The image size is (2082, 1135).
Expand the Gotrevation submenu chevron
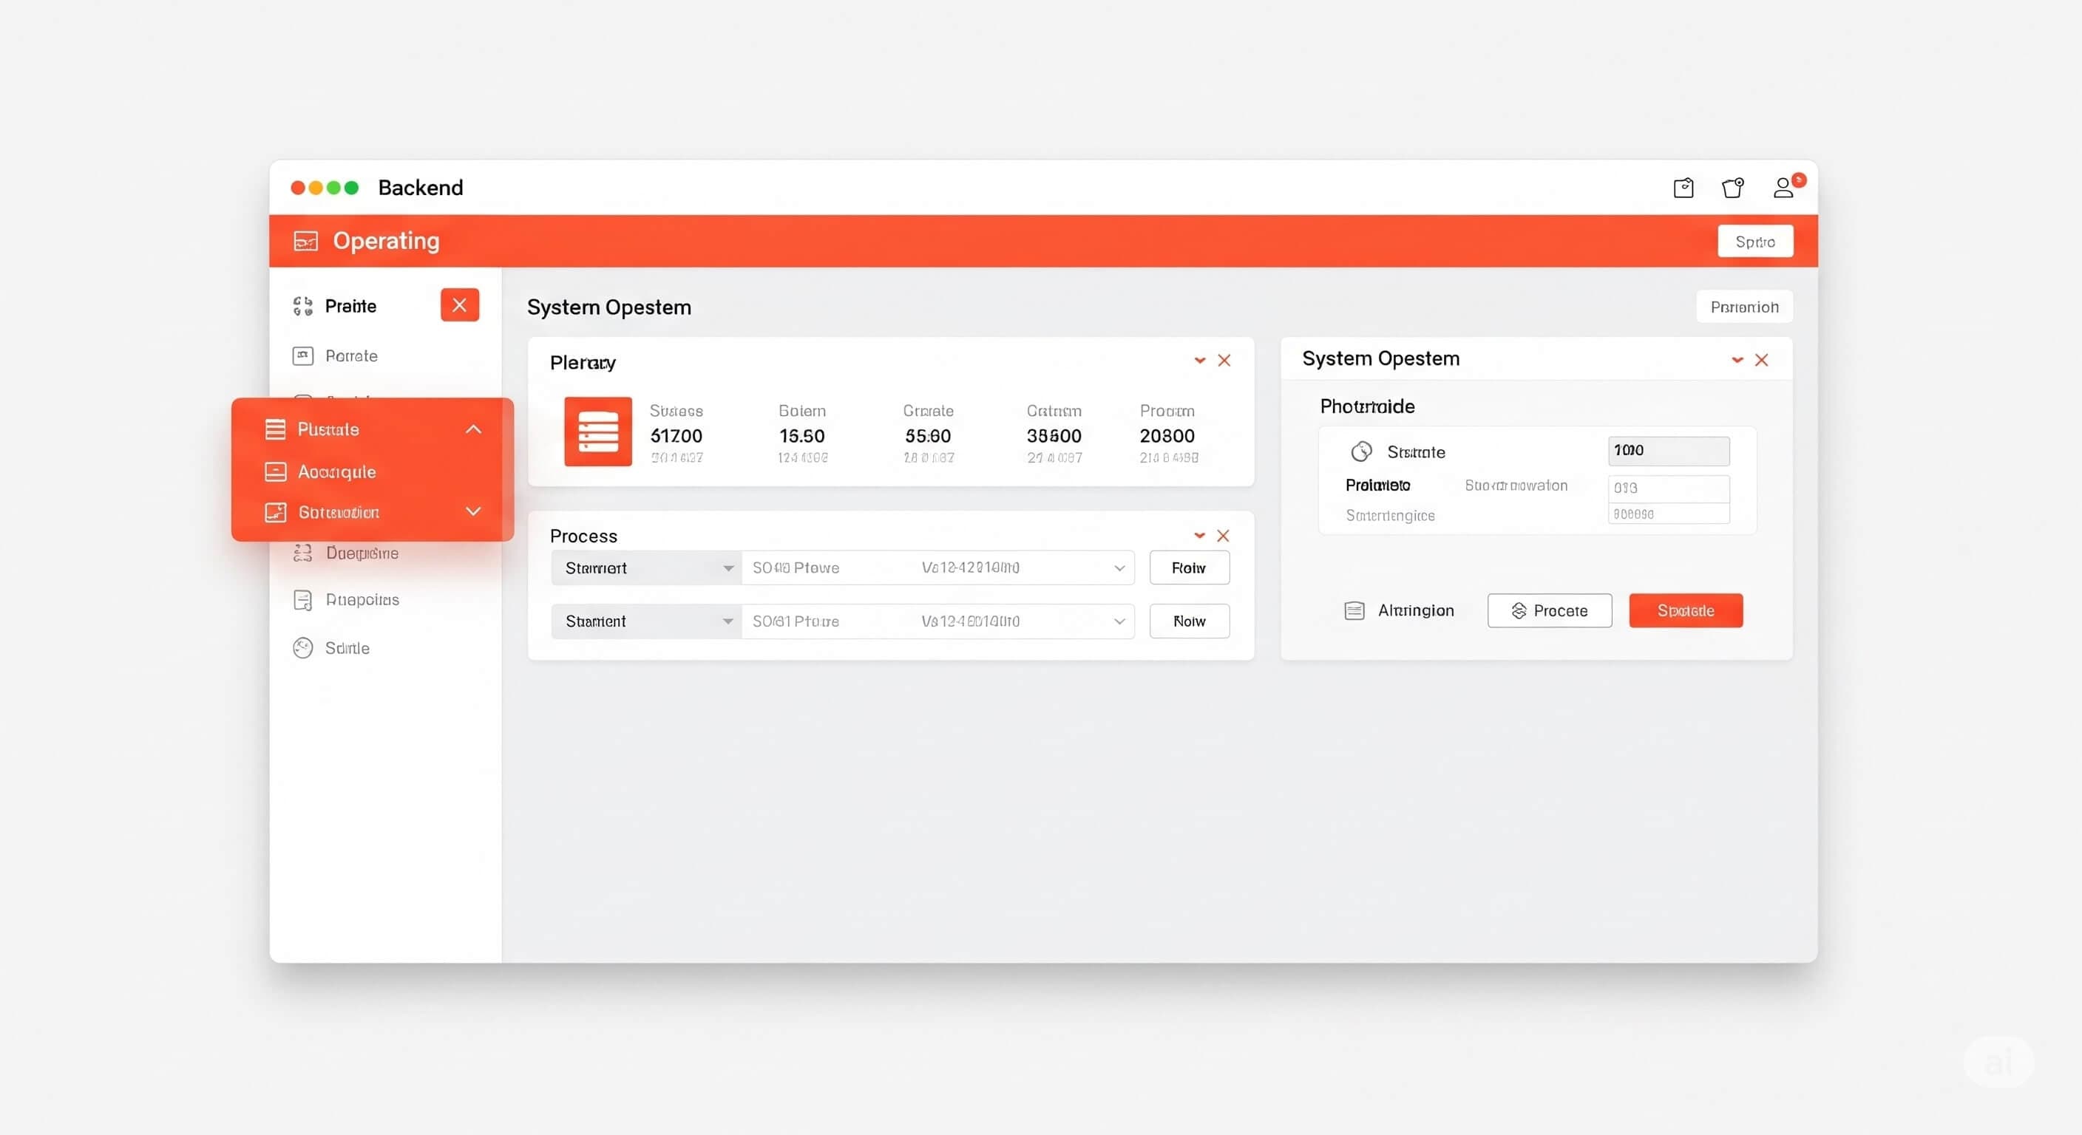[474, 511]
